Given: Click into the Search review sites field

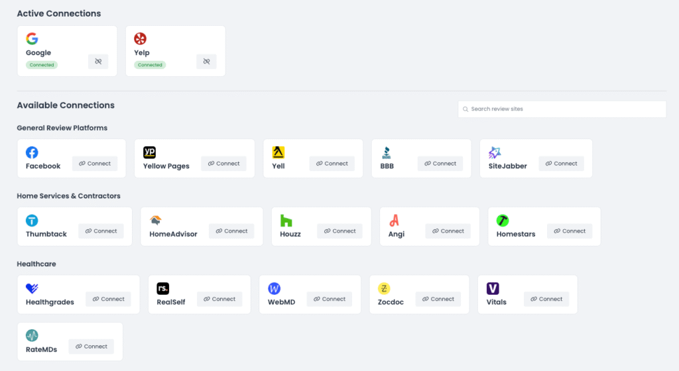Looking at the screenshot, I should coord(564,109).
